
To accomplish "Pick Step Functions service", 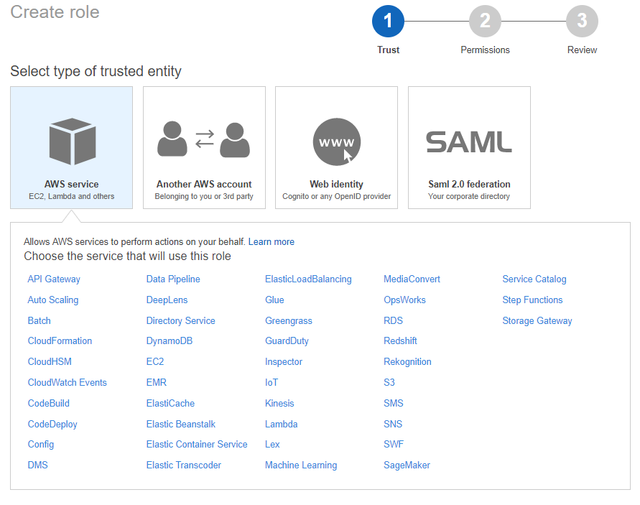I will 532,300.
